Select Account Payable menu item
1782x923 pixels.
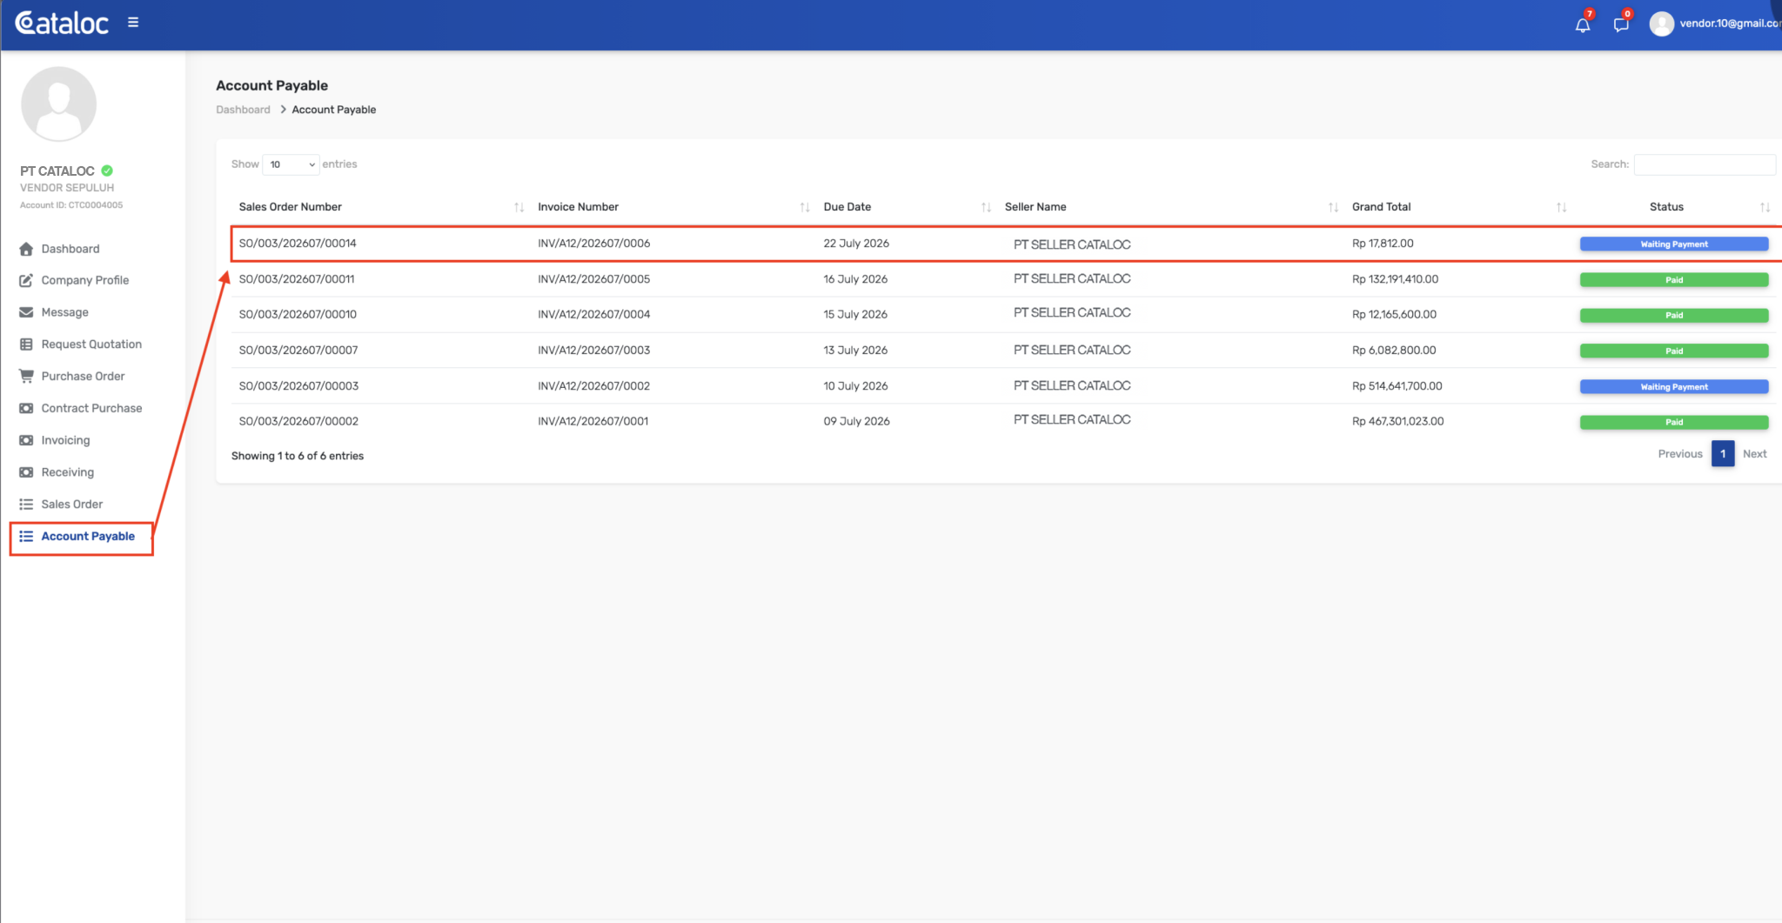click(x=88, y=536)
